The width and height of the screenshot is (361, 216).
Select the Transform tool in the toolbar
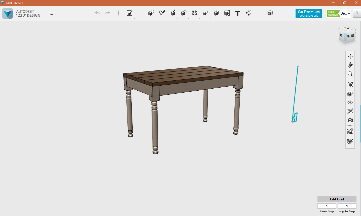(129, 13)
